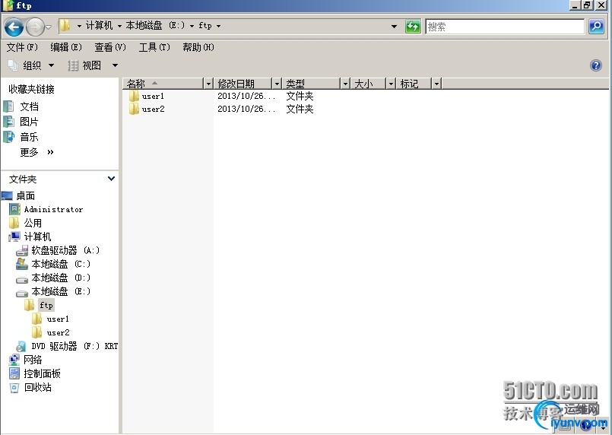Click 计算机 in the address path

tap(99, 26)
